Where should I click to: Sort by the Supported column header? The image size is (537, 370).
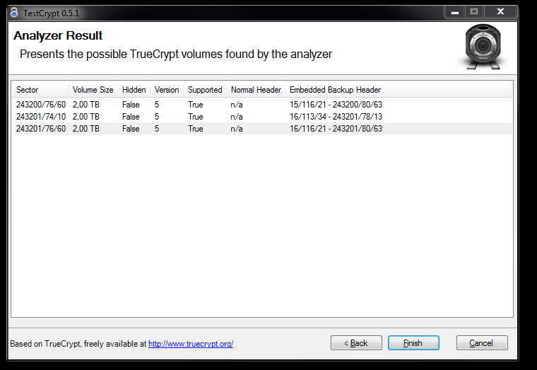(x=205, y=90)
